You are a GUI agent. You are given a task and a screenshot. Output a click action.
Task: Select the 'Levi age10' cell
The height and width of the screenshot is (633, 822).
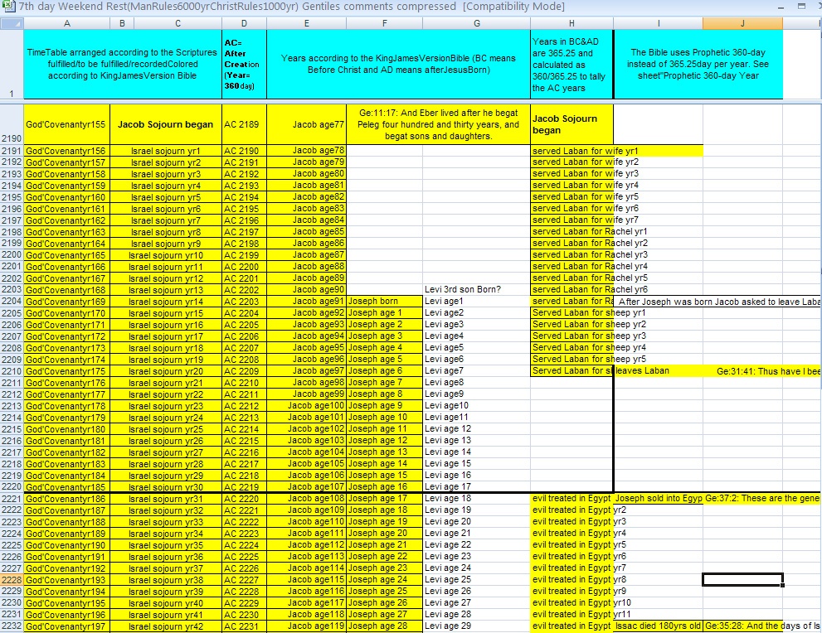477,405
